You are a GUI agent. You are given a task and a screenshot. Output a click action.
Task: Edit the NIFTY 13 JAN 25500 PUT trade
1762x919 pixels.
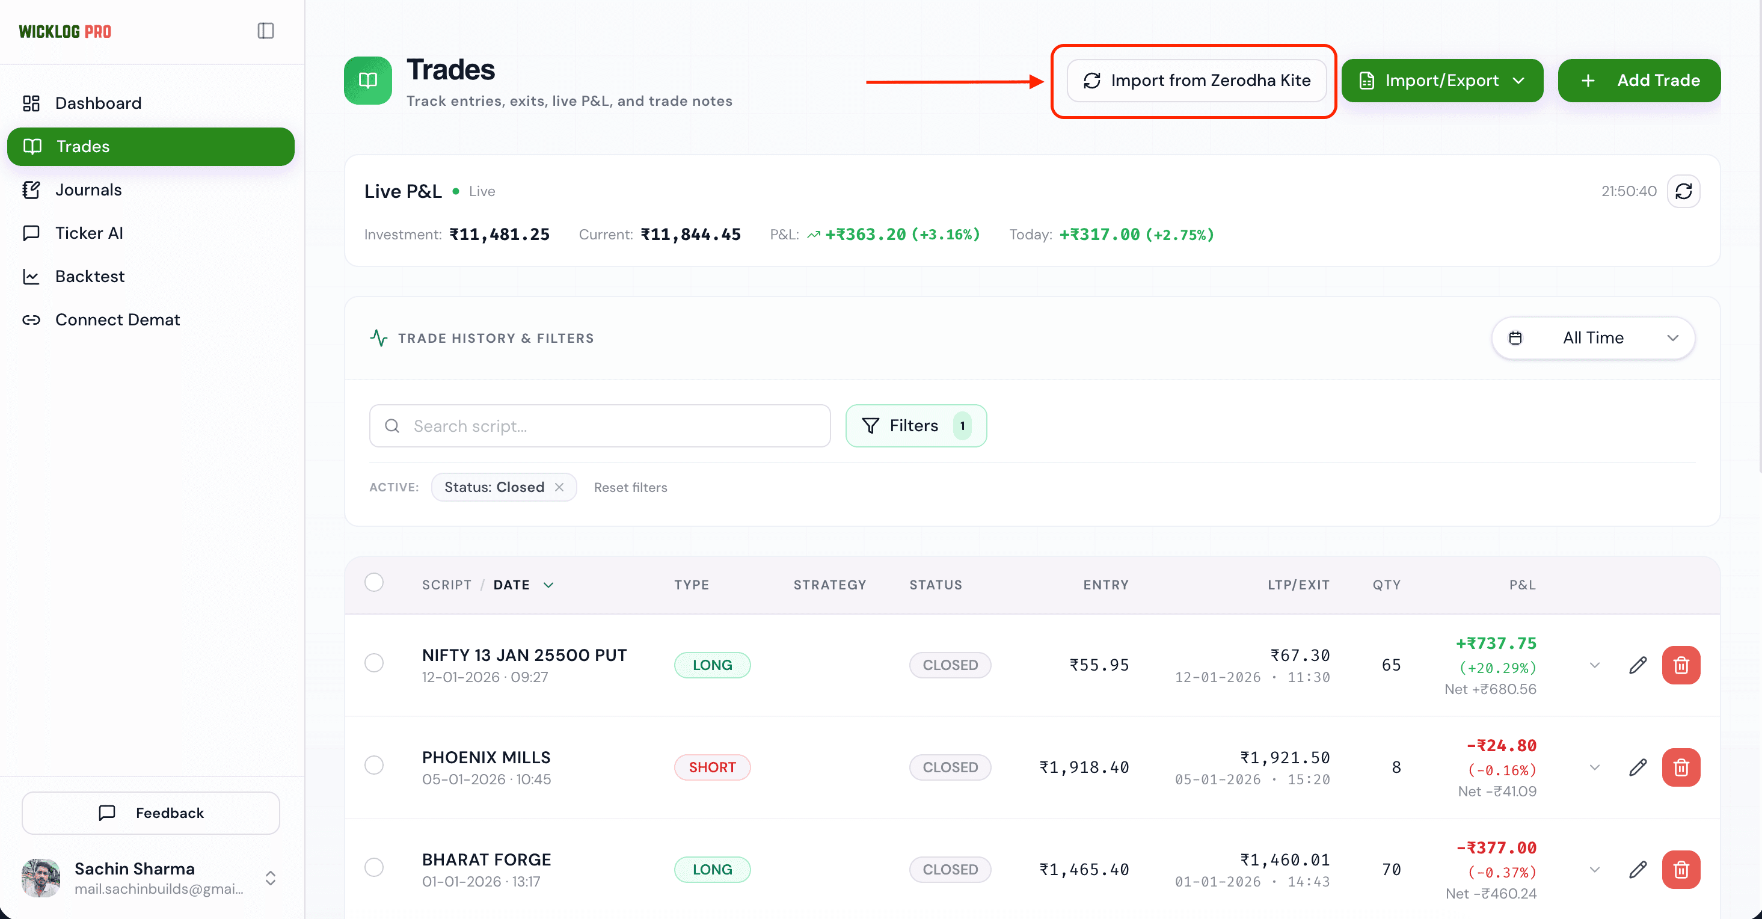pyautogui.click(x=1638, y=665)
